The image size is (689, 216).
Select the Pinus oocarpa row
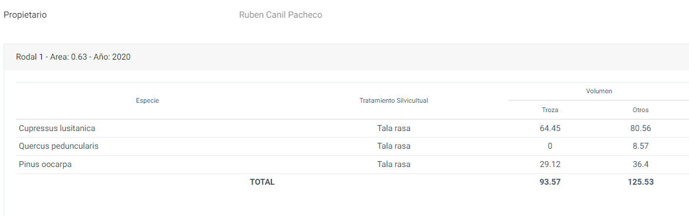(352, 165)
